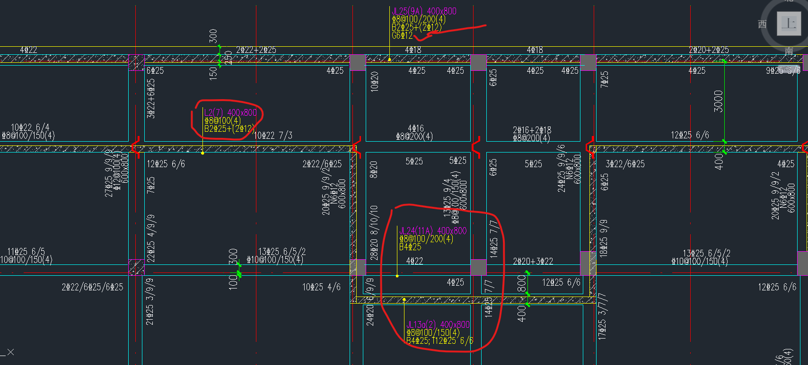808x365 pixels.
Task: Click the 西 (west) direction on the ViewCube compass
Action: click(x=762, y=24)
